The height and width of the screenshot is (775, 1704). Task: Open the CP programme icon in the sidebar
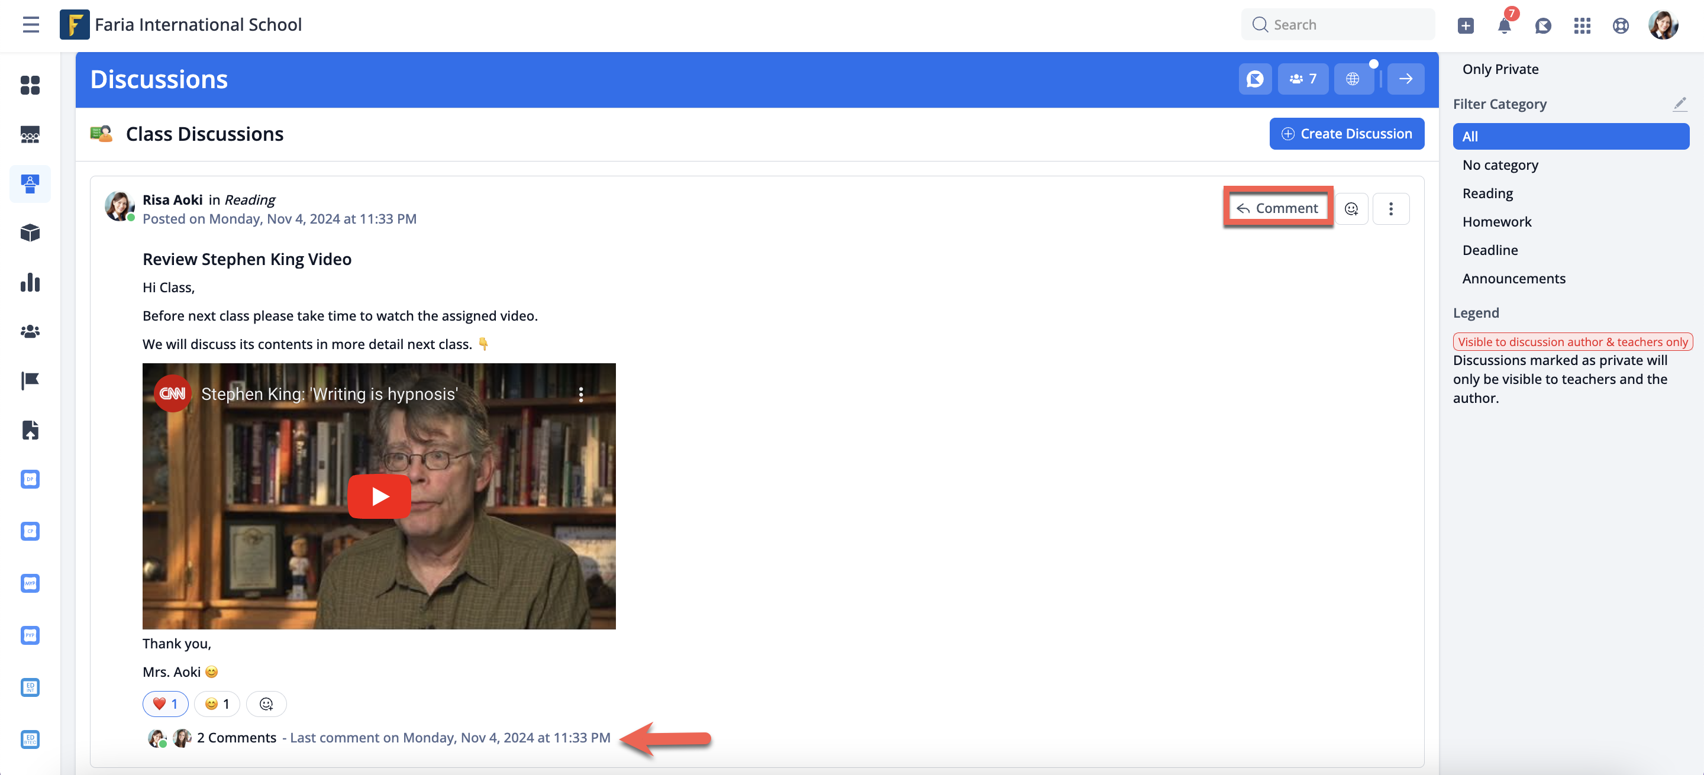click(30, 531)
